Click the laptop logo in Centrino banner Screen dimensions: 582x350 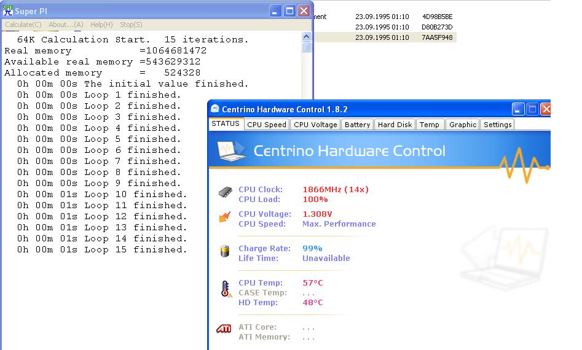231,151
